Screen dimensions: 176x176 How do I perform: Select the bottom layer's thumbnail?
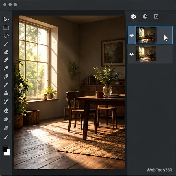[146, 54]
